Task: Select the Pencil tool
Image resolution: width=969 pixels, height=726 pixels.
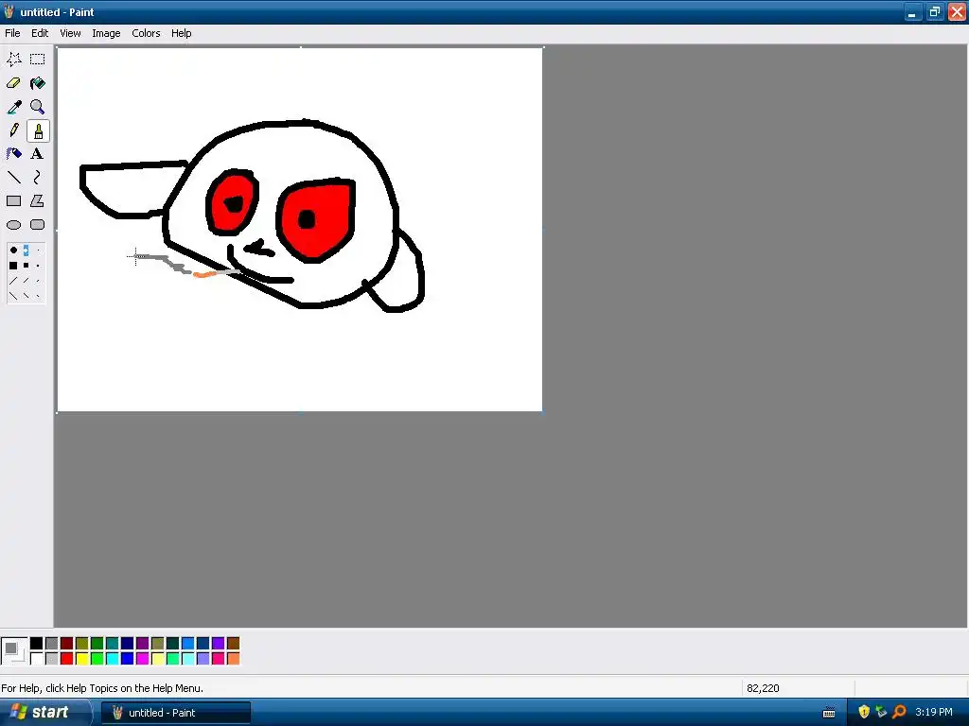Action: point(13,130)
